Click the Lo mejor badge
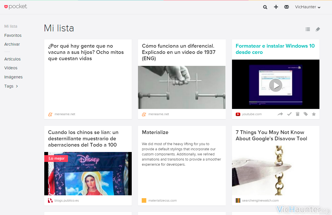Viewport: 332px width, 215px height. [x=56, y=158]
